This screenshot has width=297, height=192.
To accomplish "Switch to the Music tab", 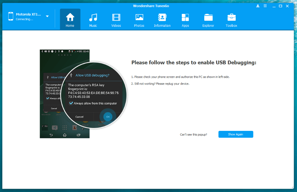I will 93,19.
